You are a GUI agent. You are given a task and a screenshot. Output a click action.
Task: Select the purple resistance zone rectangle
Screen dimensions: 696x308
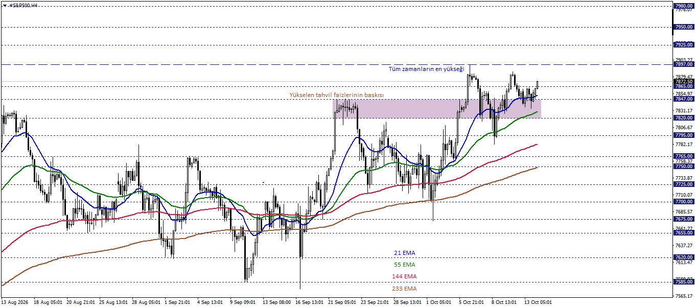(x=437, y=108)
